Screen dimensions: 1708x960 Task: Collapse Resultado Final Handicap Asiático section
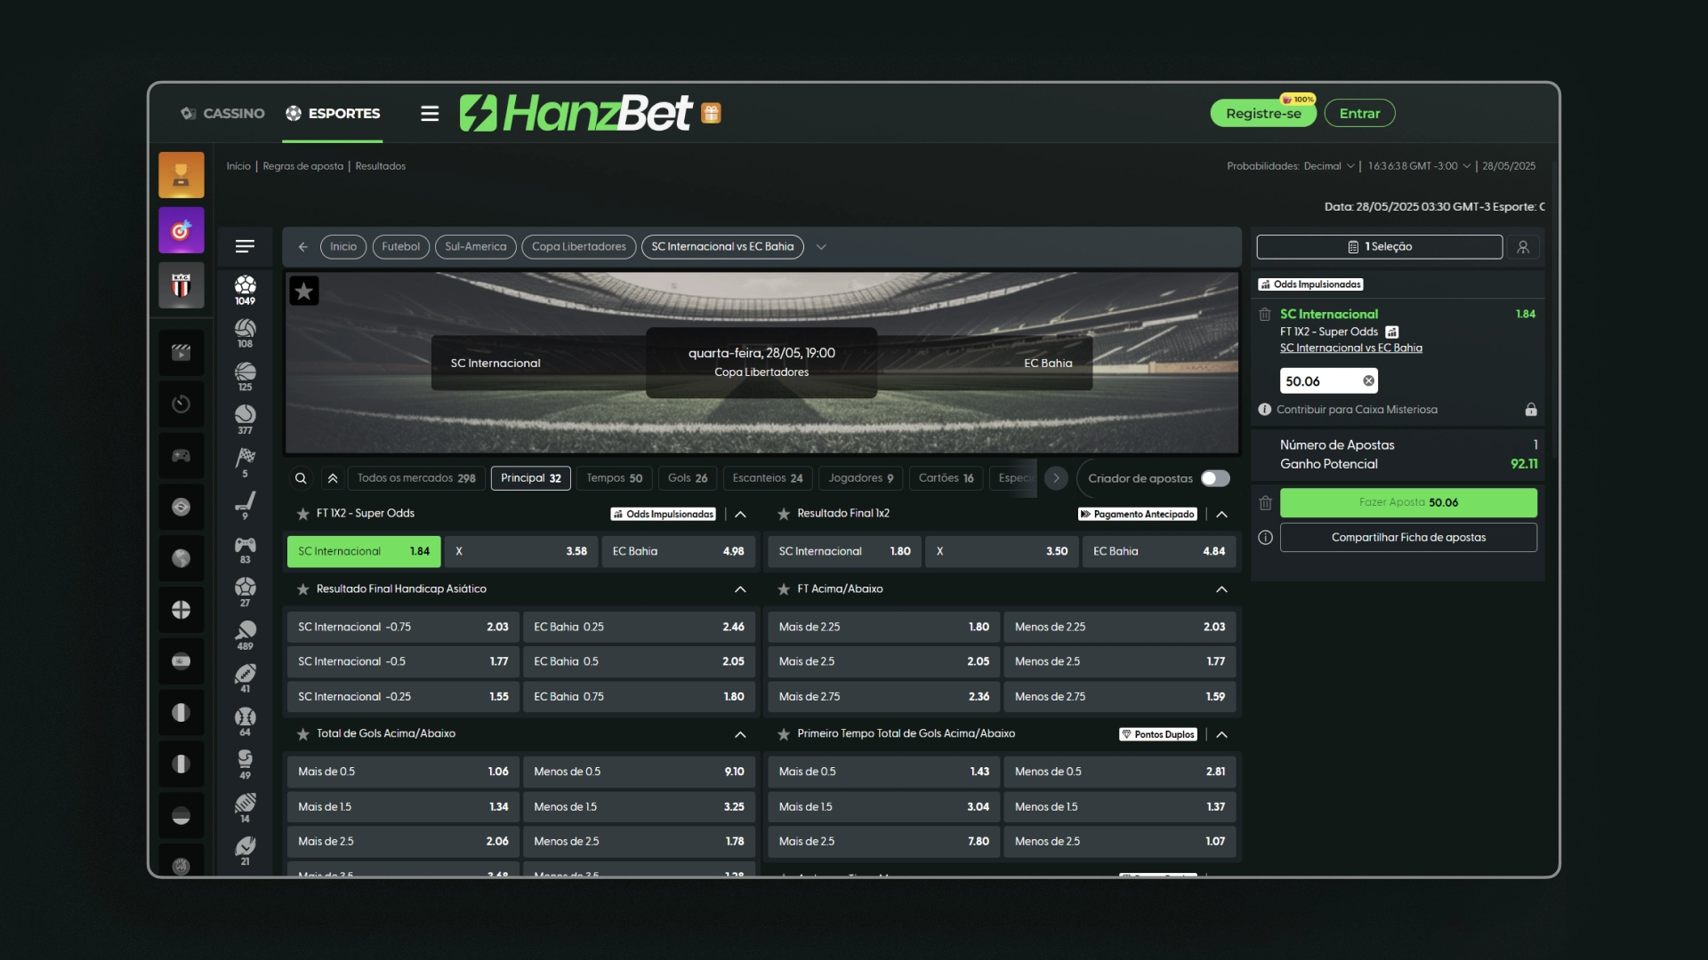740,589
